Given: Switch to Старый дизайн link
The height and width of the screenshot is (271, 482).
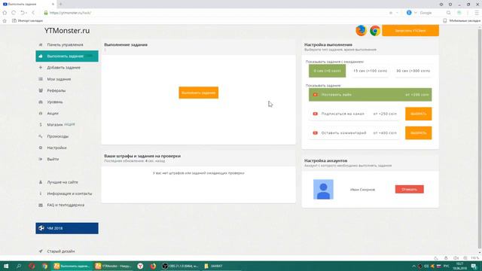Looking at the screenshot, I should click(x=61, y=251).
